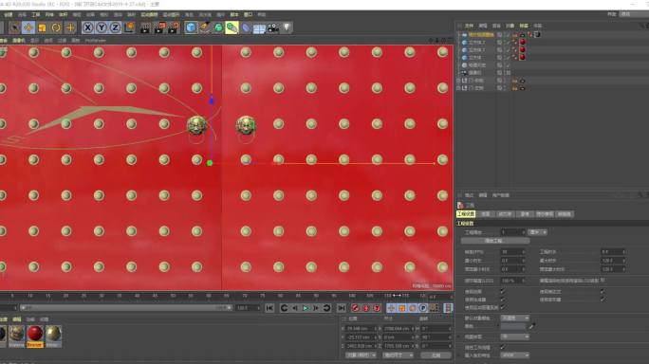Open the first menu of Object Manager
Screen dimensions: 649x364
pos(469,26)
